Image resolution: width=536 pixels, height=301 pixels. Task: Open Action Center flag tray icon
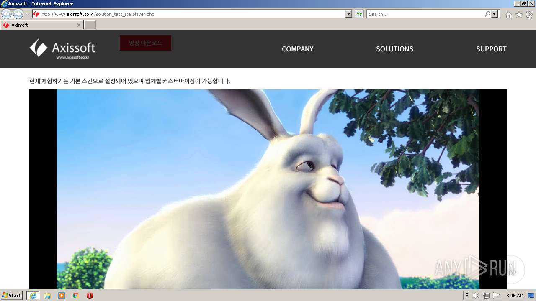[496, 296]
